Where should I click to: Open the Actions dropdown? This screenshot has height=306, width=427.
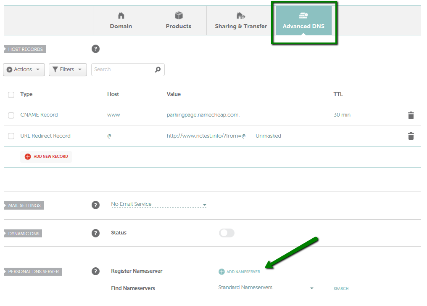coord(24,69)
